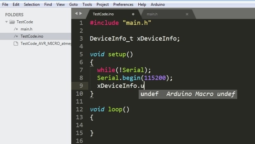Click the "main.h" include string

(137, 23)
